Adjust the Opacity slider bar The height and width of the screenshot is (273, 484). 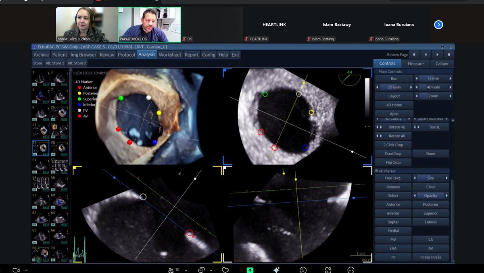[431, 196]
